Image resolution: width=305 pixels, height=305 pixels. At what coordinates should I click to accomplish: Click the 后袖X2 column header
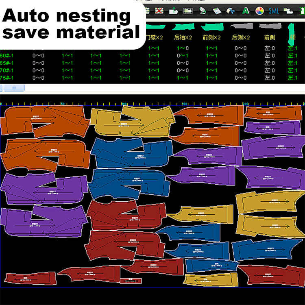point(183,37)
